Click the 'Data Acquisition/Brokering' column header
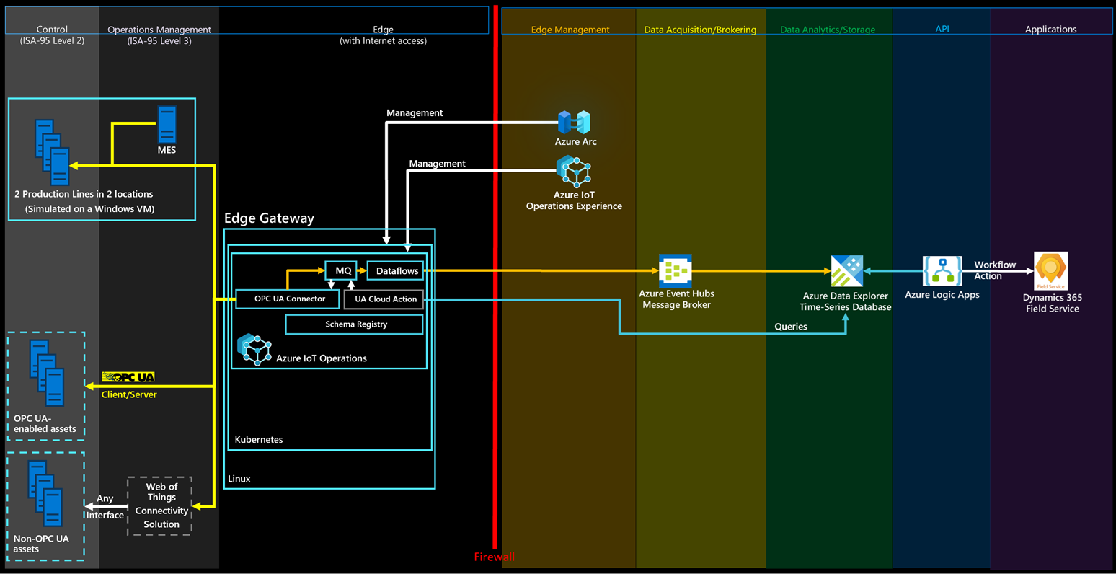This screenshot has width=1116, height=574. coord(700,30)
